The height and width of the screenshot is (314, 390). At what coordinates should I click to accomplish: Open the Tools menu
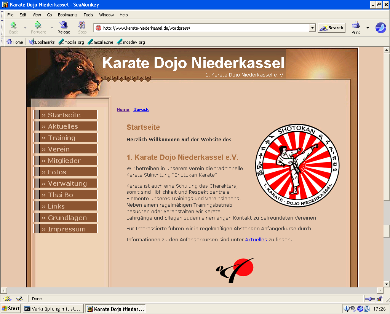pos(88,15)
